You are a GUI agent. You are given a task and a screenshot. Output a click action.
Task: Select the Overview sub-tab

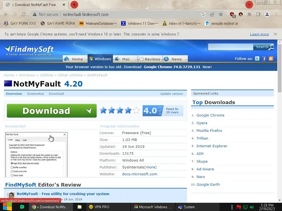14,94
